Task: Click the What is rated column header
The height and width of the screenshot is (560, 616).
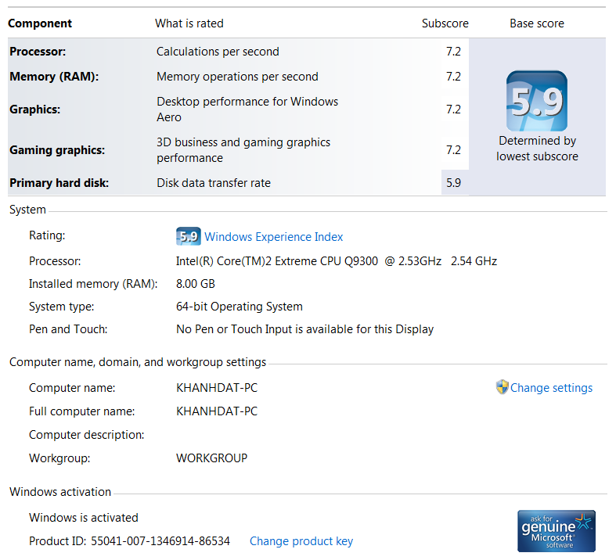Action: point(189,23)
